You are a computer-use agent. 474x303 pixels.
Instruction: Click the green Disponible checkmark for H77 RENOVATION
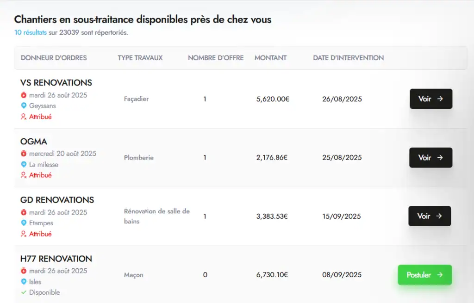tap(24, 292)
